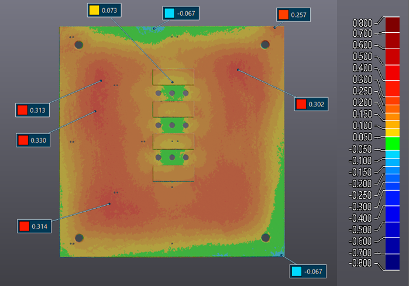
Task: Click the -0.150 value on the scale
Action: click(360, 172)
